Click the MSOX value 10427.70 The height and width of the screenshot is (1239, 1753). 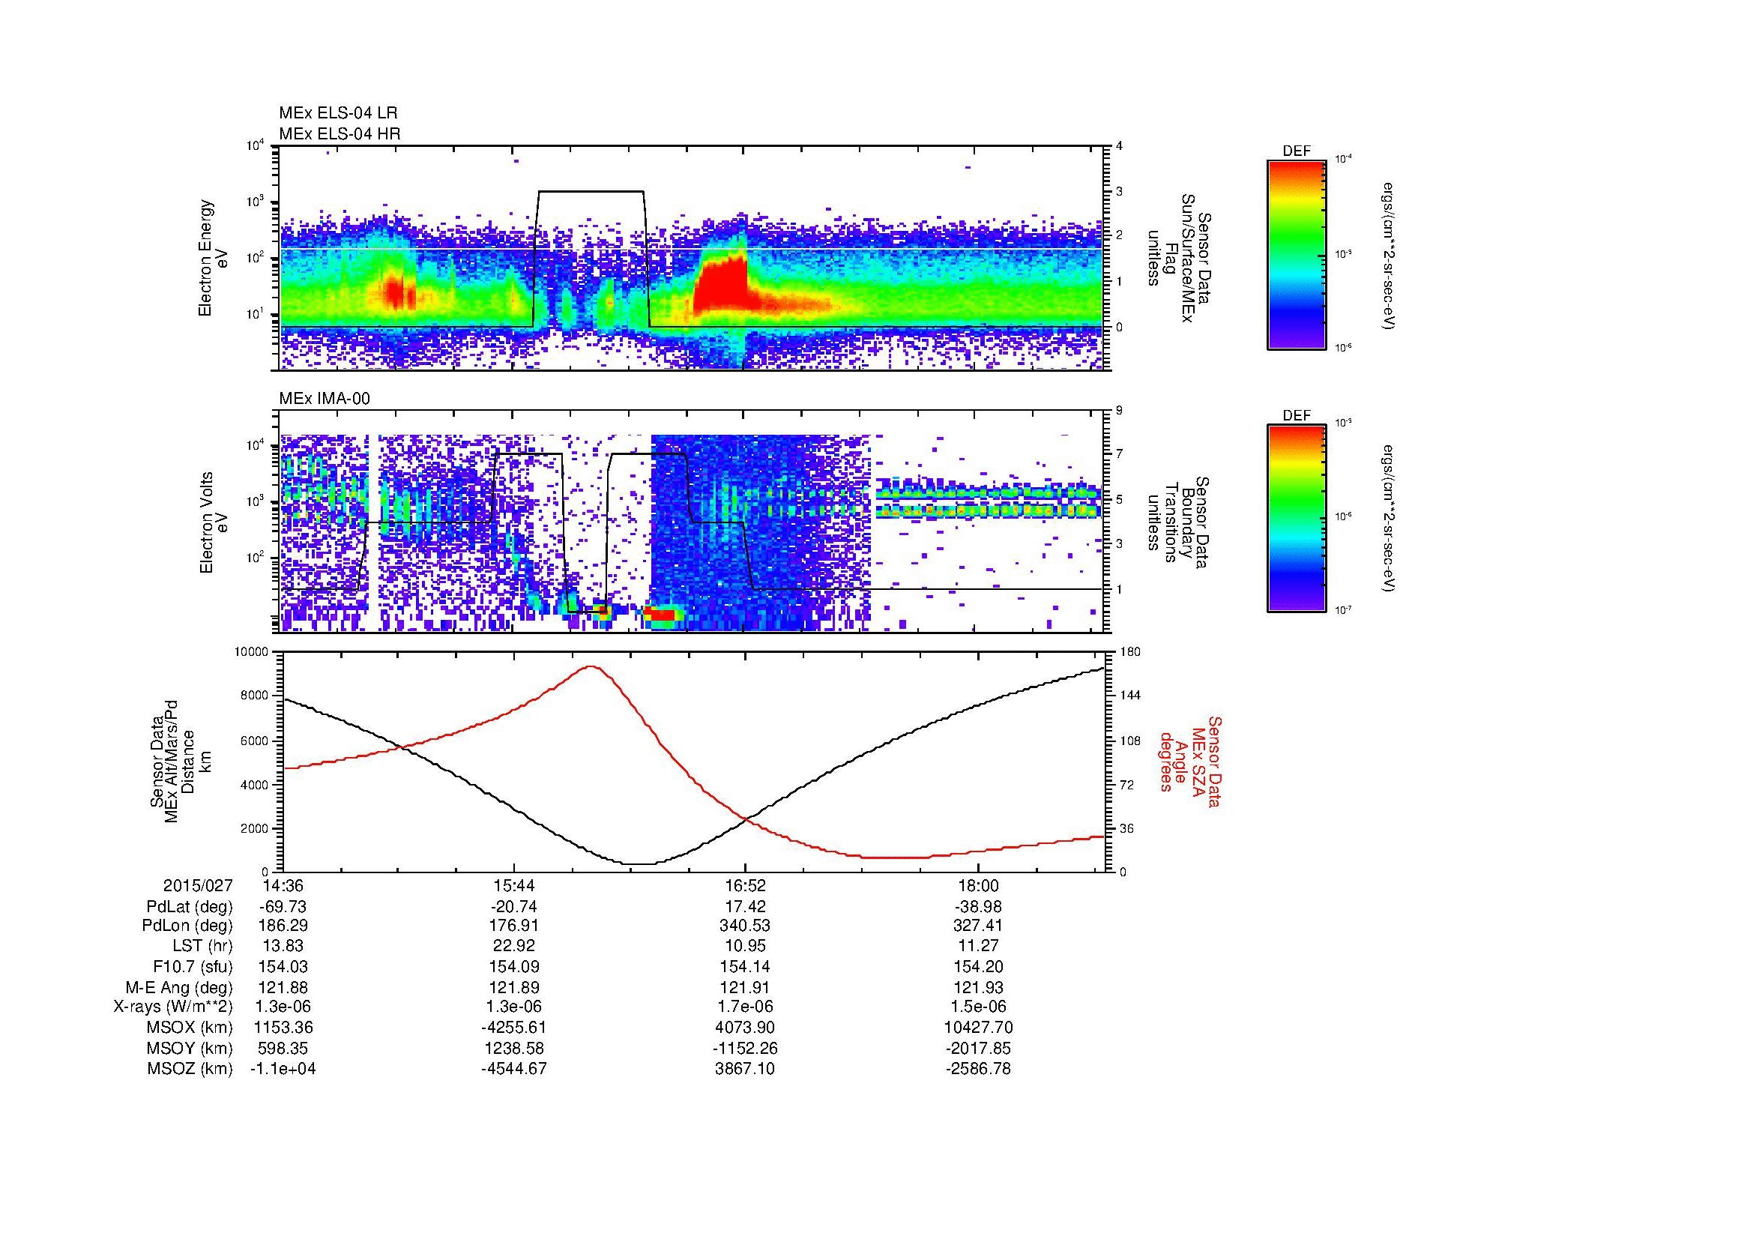pyautogui.click(x=978, y=1028)
